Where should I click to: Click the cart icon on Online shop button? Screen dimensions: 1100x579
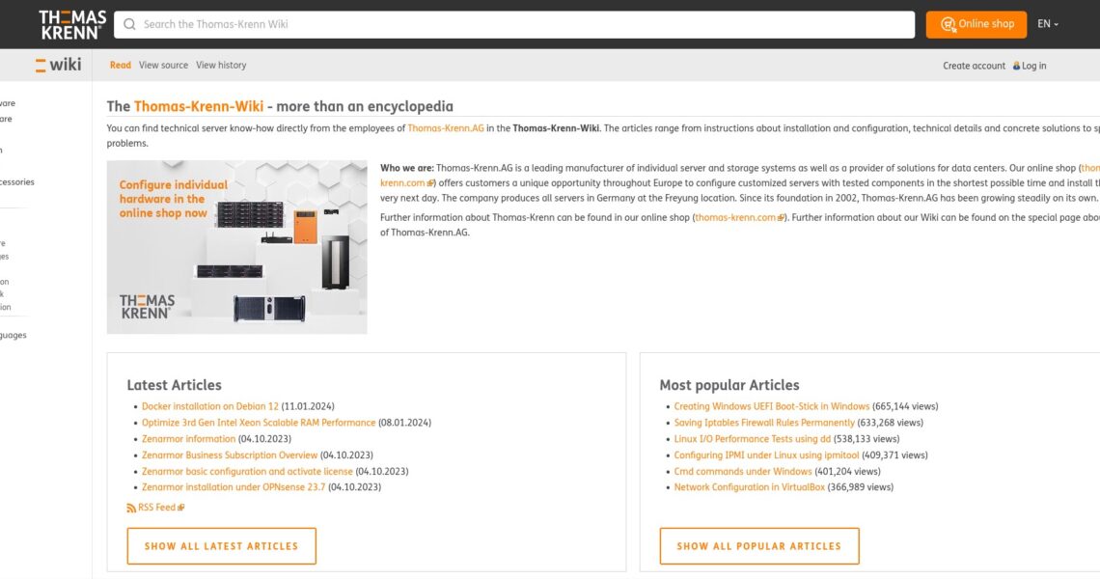pyautogui.click(x=948, y=24)
